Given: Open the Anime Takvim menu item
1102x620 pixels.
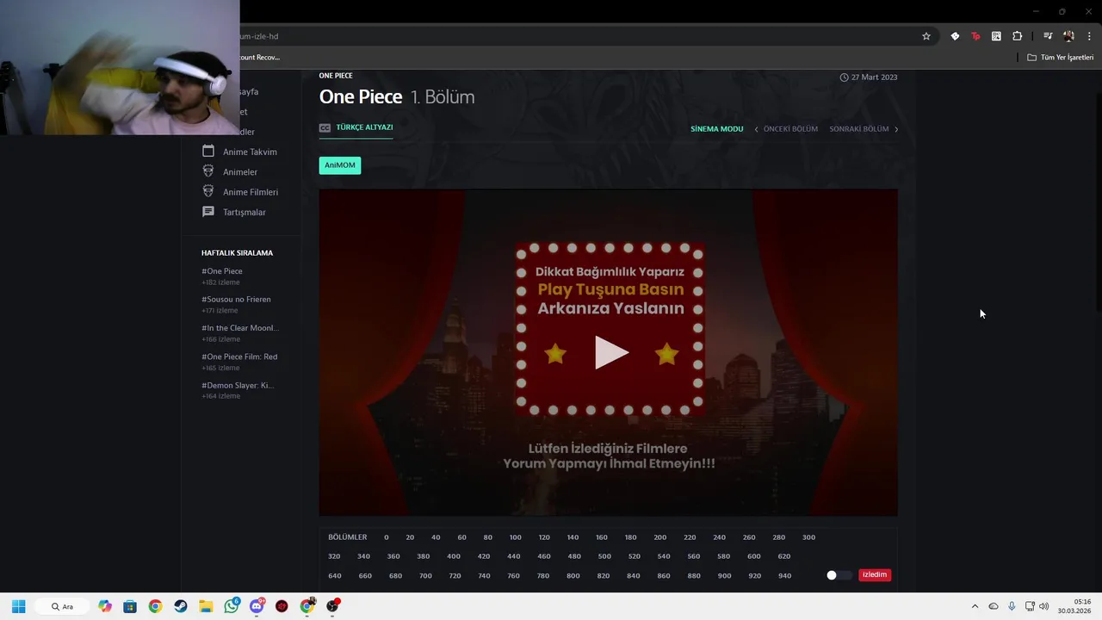Looking at the screenshot, I should tap(250, 152).
